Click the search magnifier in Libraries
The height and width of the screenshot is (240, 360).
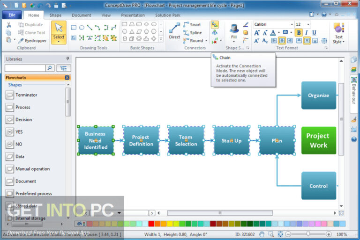[50, 68]
